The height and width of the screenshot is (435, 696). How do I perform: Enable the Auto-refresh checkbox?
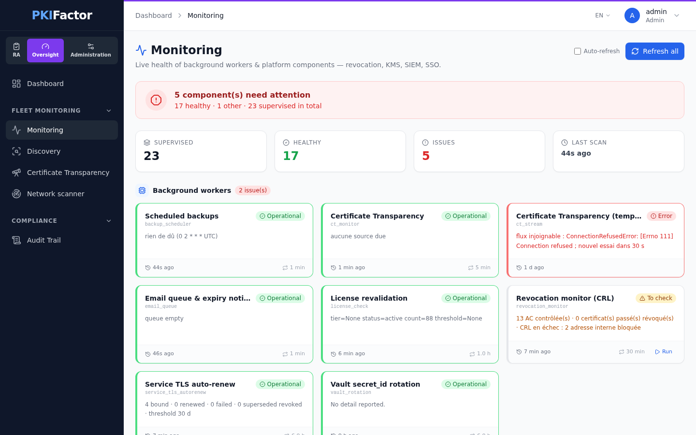[x=578, y=51]
